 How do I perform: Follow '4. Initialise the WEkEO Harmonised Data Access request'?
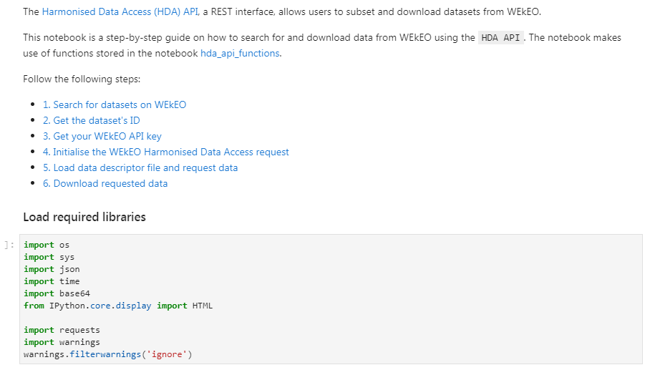point(166,152)
